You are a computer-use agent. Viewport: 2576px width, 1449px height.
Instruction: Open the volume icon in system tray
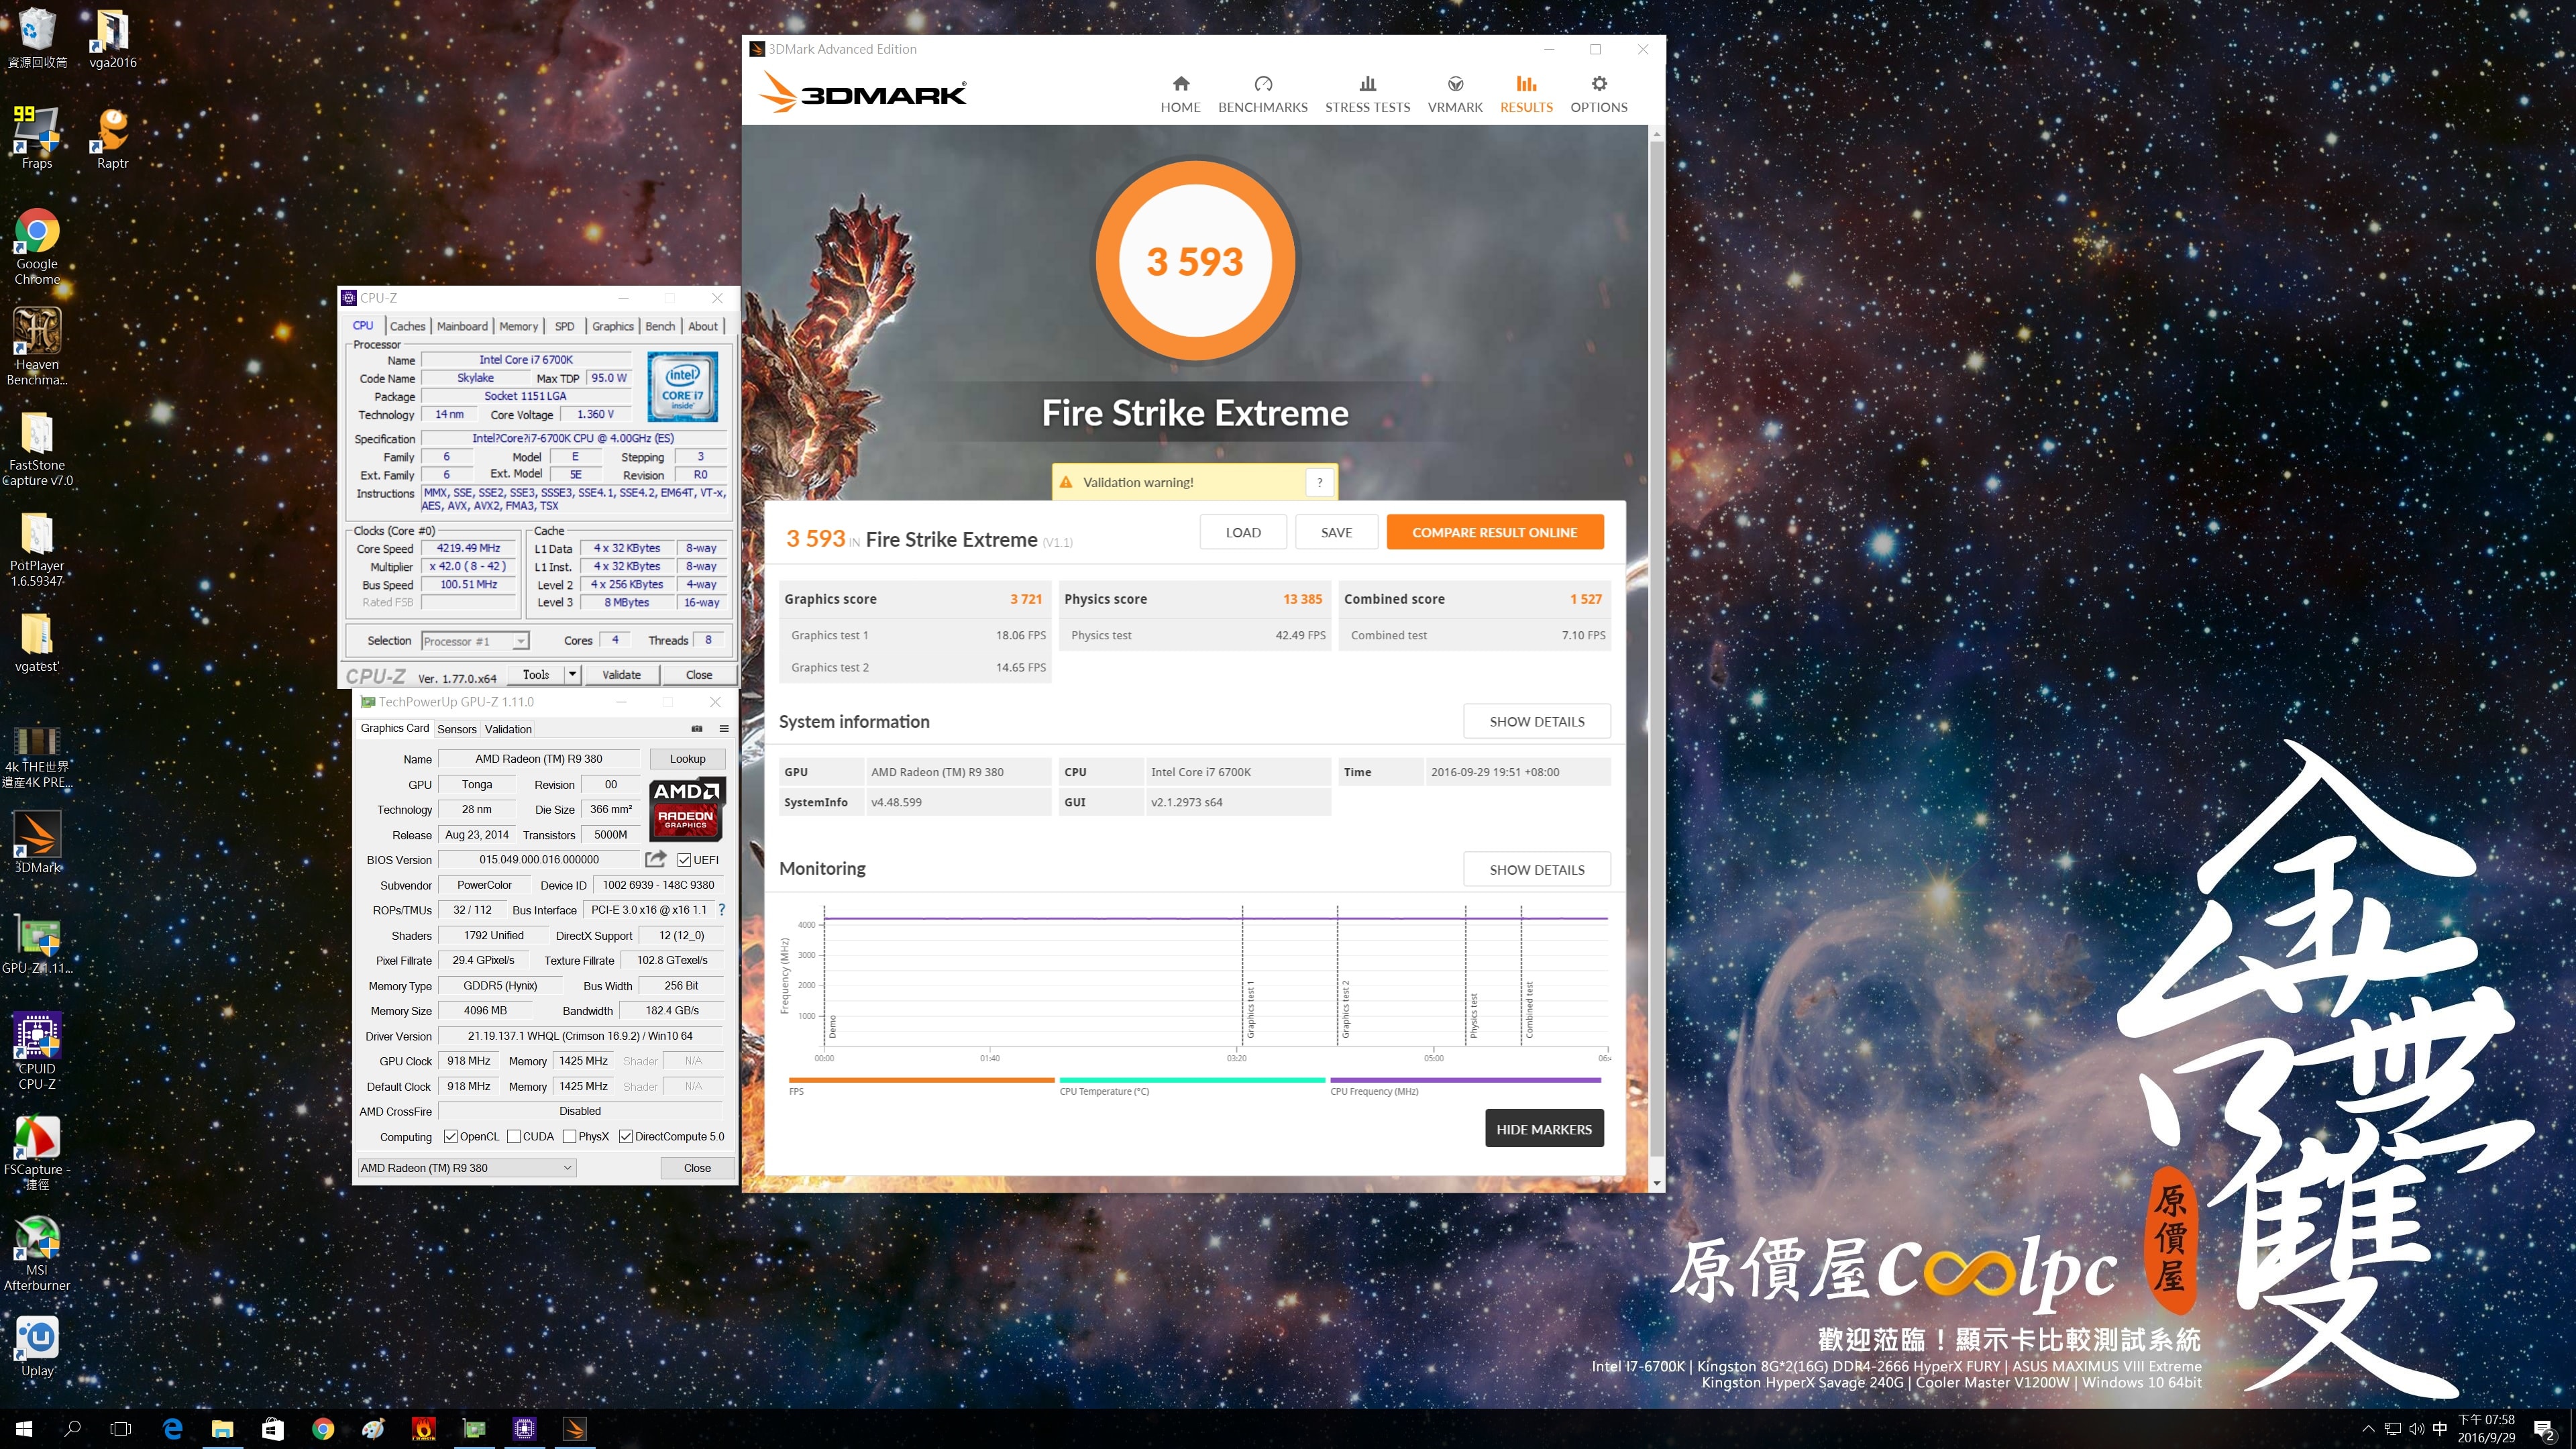tap(2416, 1429)
